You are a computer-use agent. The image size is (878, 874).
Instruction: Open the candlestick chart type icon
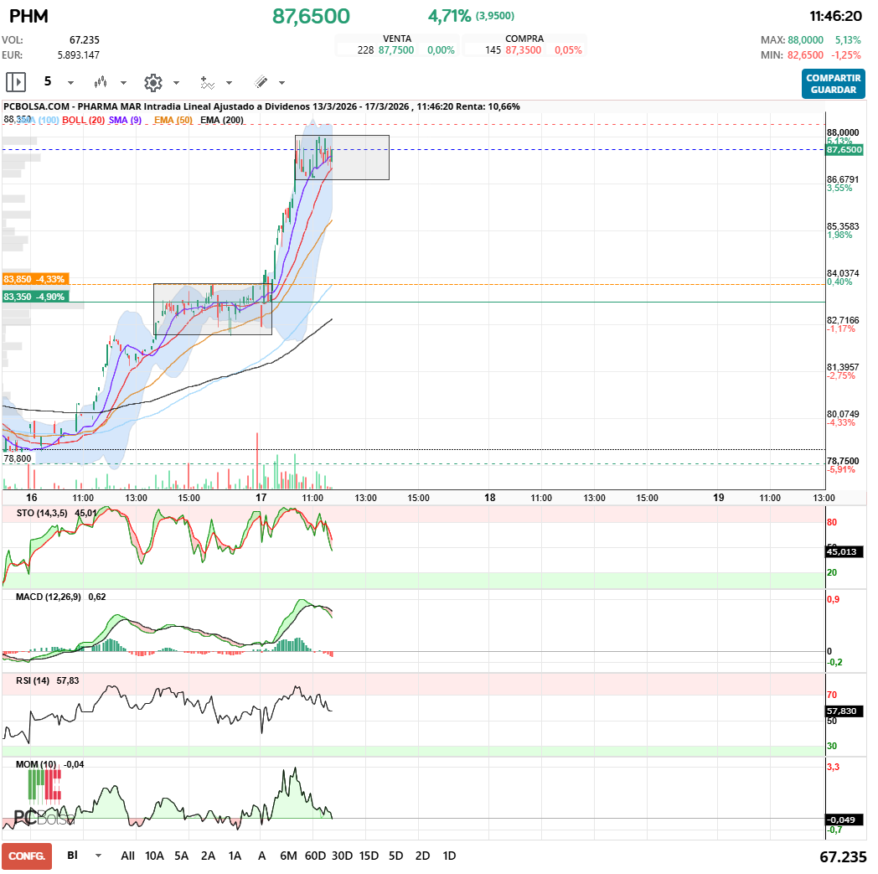pyautogui.click(x=101, y=82)
